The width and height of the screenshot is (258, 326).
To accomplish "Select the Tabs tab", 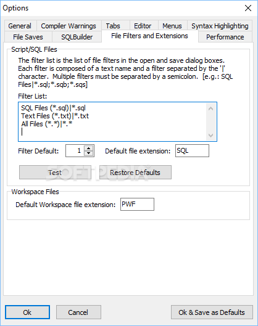I will pos(113,26).
